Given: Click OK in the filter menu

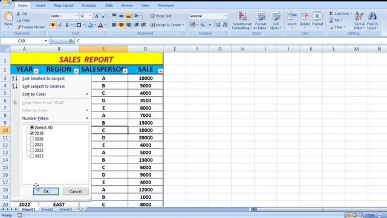Looking at the screenshot, I should (x=46, y=191).
